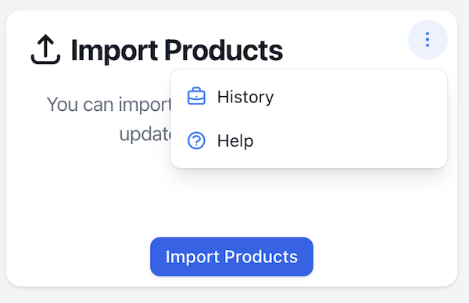Select History from the dropdown menu
The width and height of the screenshot is (469, 303).
pyautogui.click(x=309, y=97)
